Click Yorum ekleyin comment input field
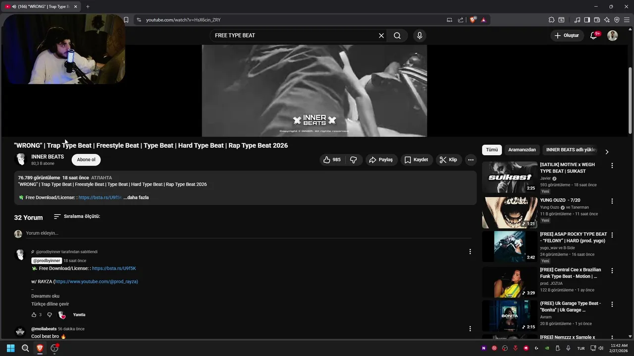This screenshot has width=634, height=356. pyautogui.click(x=248, y=233)
